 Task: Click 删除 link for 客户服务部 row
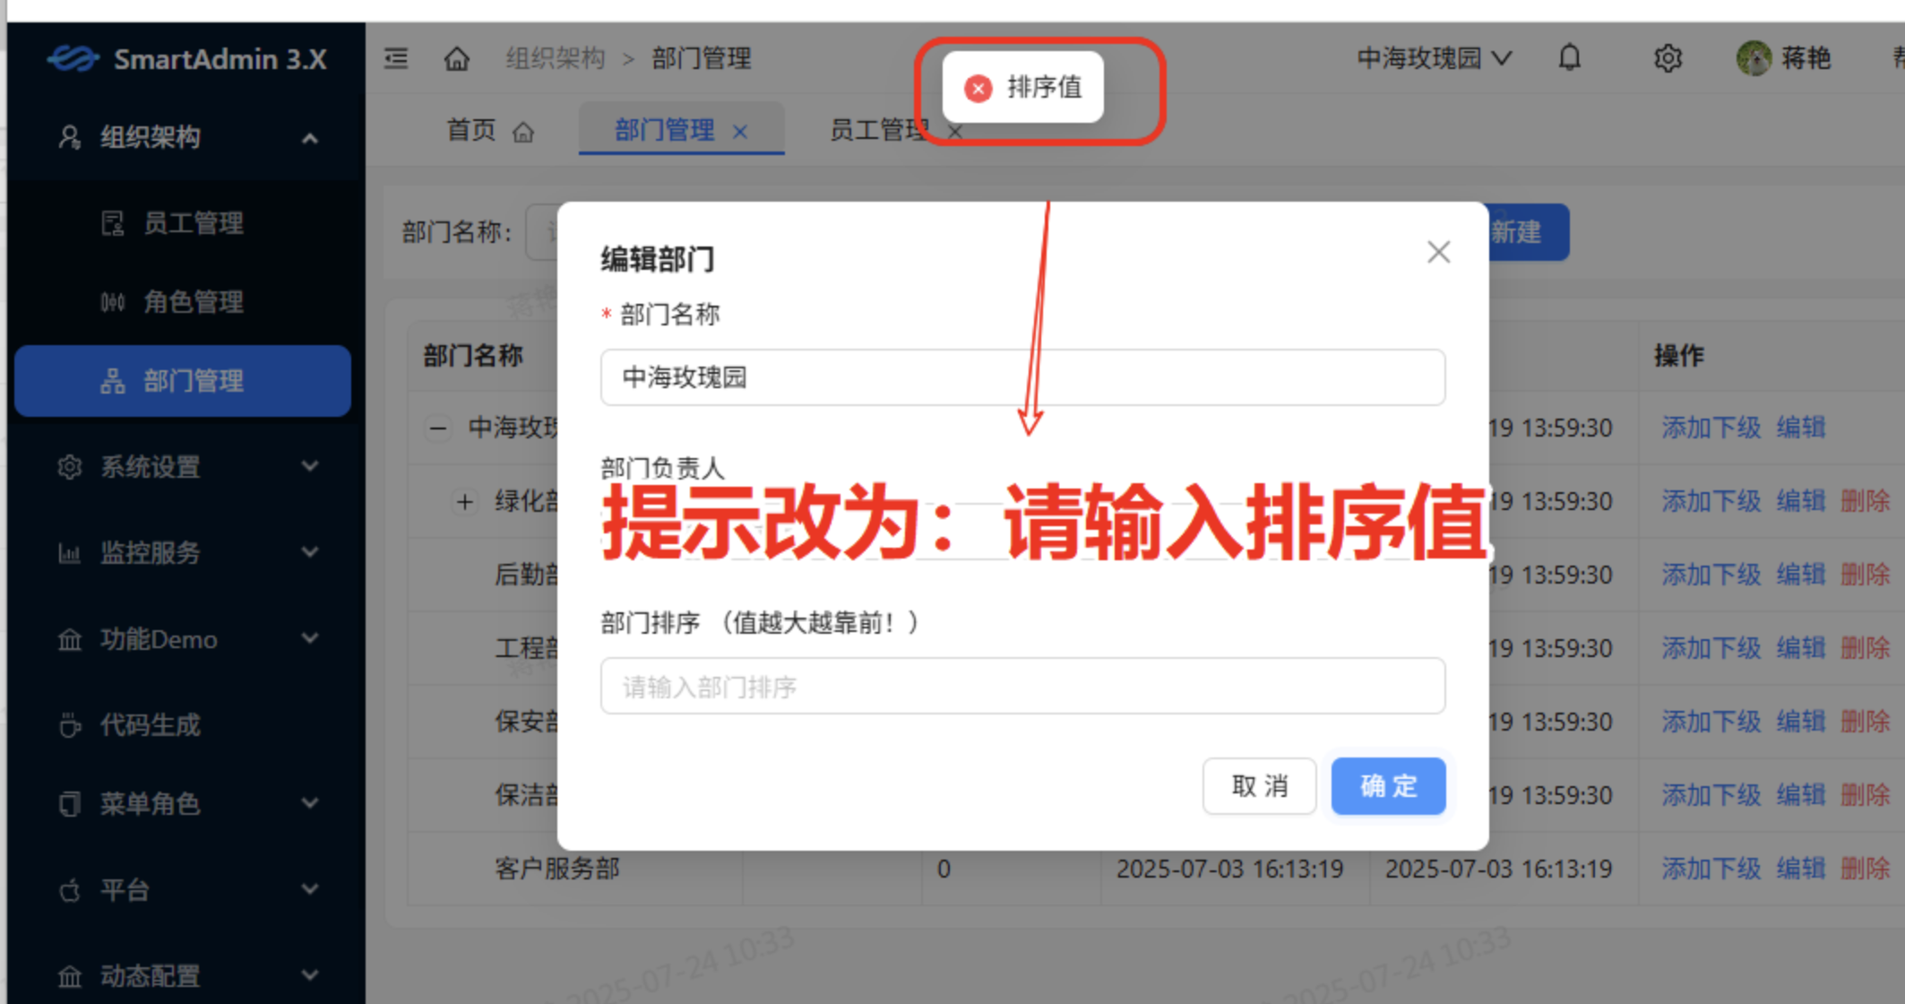tap(1865, 868)
